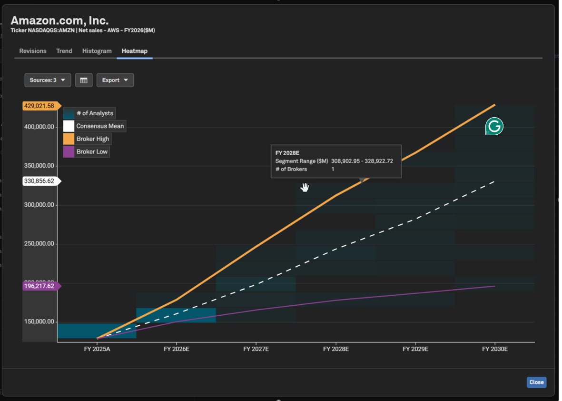This screenshot has height=401, width=562.
Task: Switch to the Trend tab
Action: tap(64, 51)
